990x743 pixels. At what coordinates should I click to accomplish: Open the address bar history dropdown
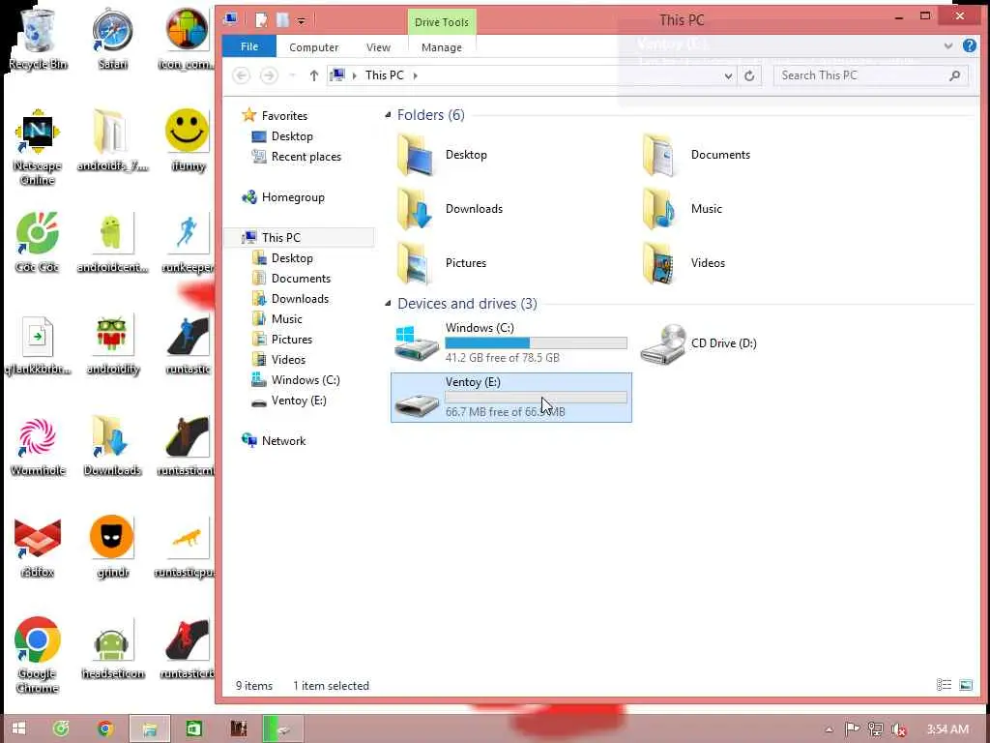tap(728, 75)
